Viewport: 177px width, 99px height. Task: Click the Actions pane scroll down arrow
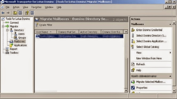pos(174,91)
